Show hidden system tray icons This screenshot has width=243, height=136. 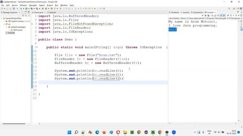point(195,132)
